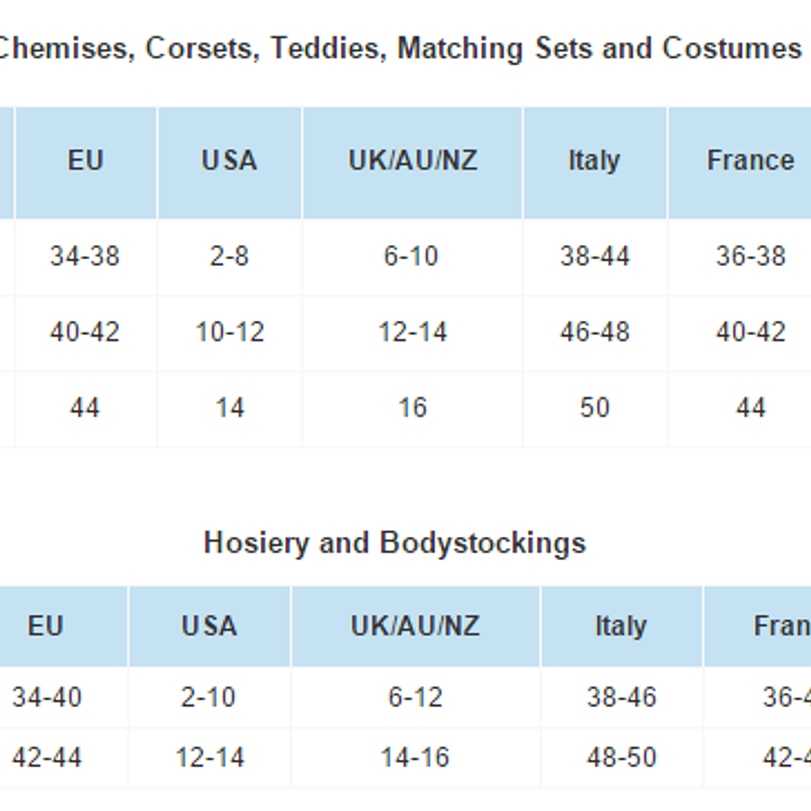811x811 pixels.
Task: Select the 14-16 UK/AU/NZ hosiery cell
Action: tap(415, 758)
